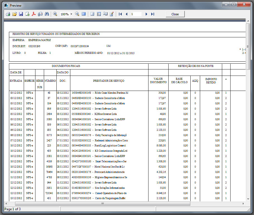Viewport: 254px width, 215px height.
Task: Click the Edit page icon
Action: 112,14
